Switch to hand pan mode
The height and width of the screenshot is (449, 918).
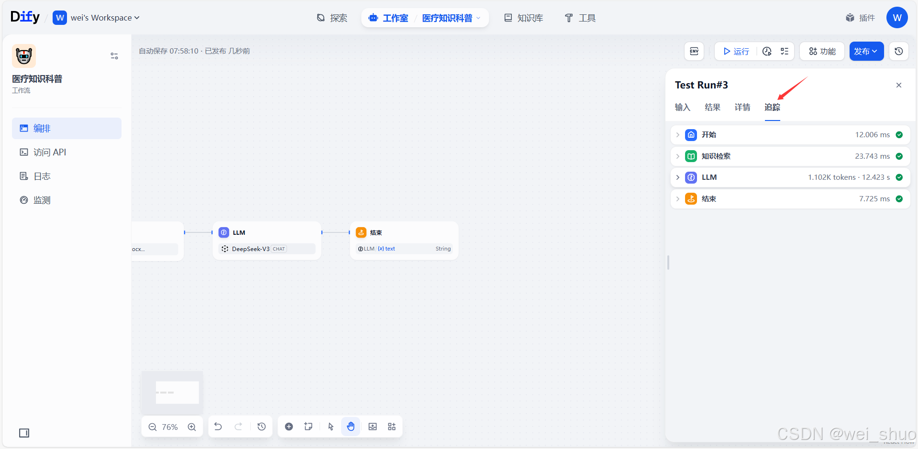[351, 427]
